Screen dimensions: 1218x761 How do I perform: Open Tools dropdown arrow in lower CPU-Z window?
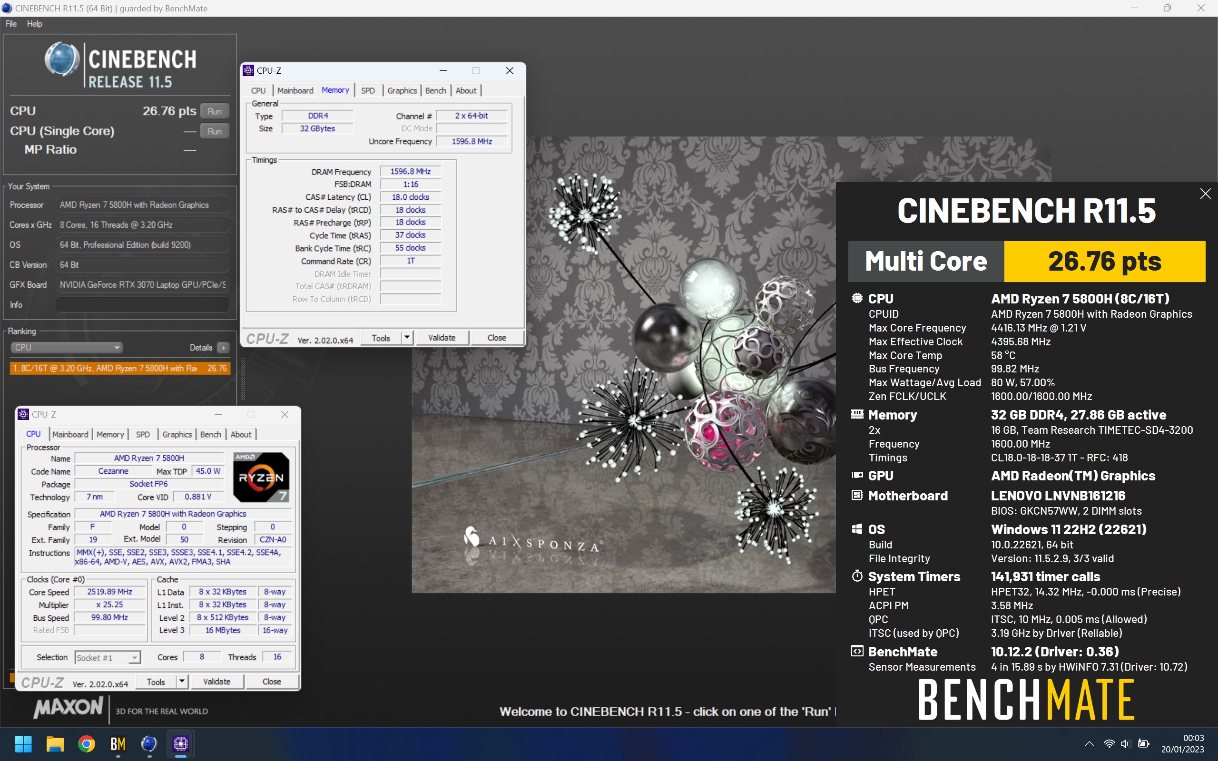tap(182, 682)
